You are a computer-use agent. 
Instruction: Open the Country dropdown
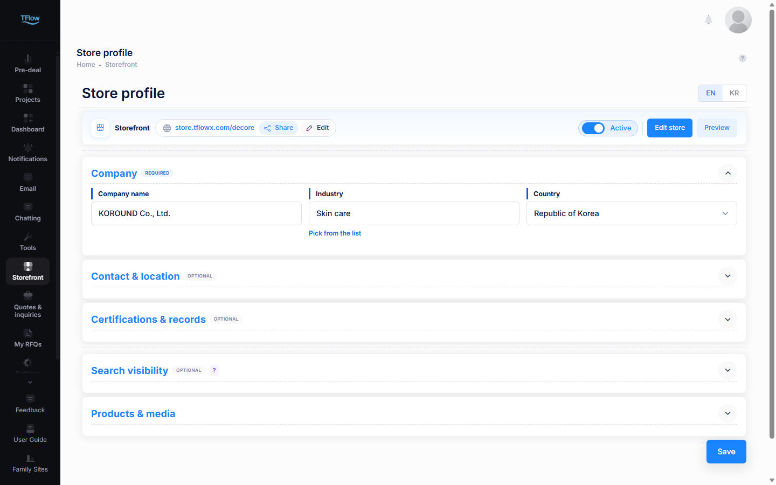(632, 213)
